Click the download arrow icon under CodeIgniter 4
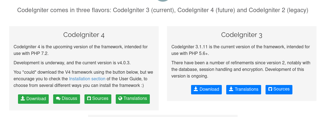The height and width of the screenshot is (117, 332). pyautogui.click(x=23, y=99)
